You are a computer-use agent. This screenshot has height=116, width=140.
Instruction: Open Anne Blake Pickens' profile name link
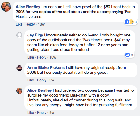(x=46, y=68)
